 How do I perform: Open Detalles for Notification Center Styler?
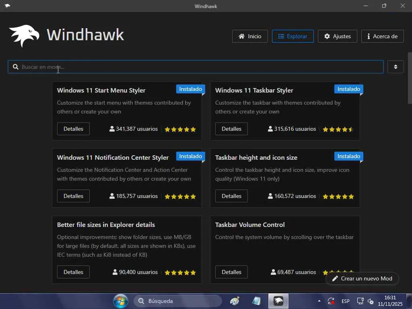click(73, 196)
